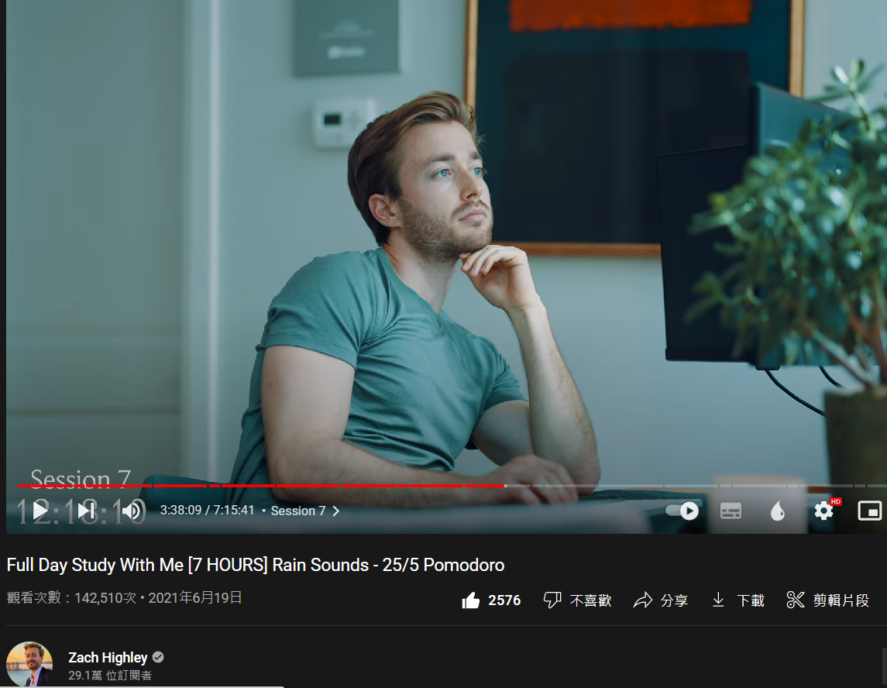Open the settings gear with HD badge

pos(824,511)
